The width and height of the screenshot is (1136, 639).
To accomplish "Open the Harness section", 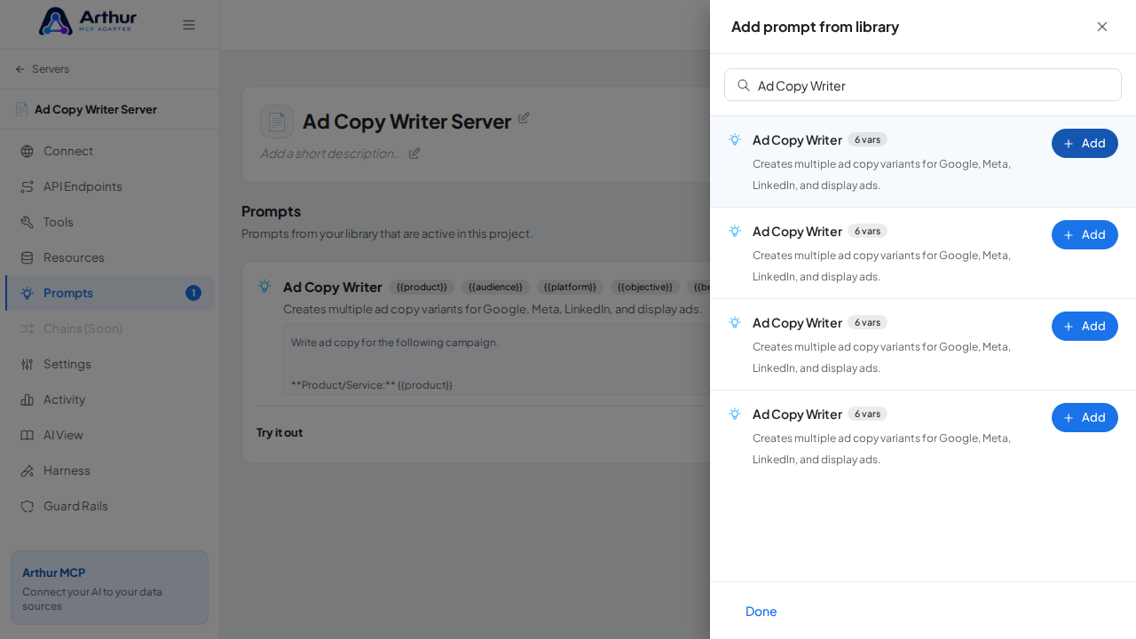I will 109,470.
